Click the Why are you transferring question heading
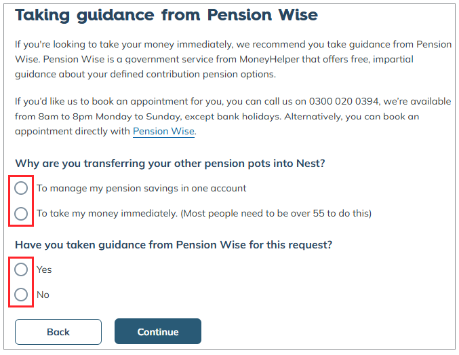The image size is (459, 355). click(x=170, y=164)
